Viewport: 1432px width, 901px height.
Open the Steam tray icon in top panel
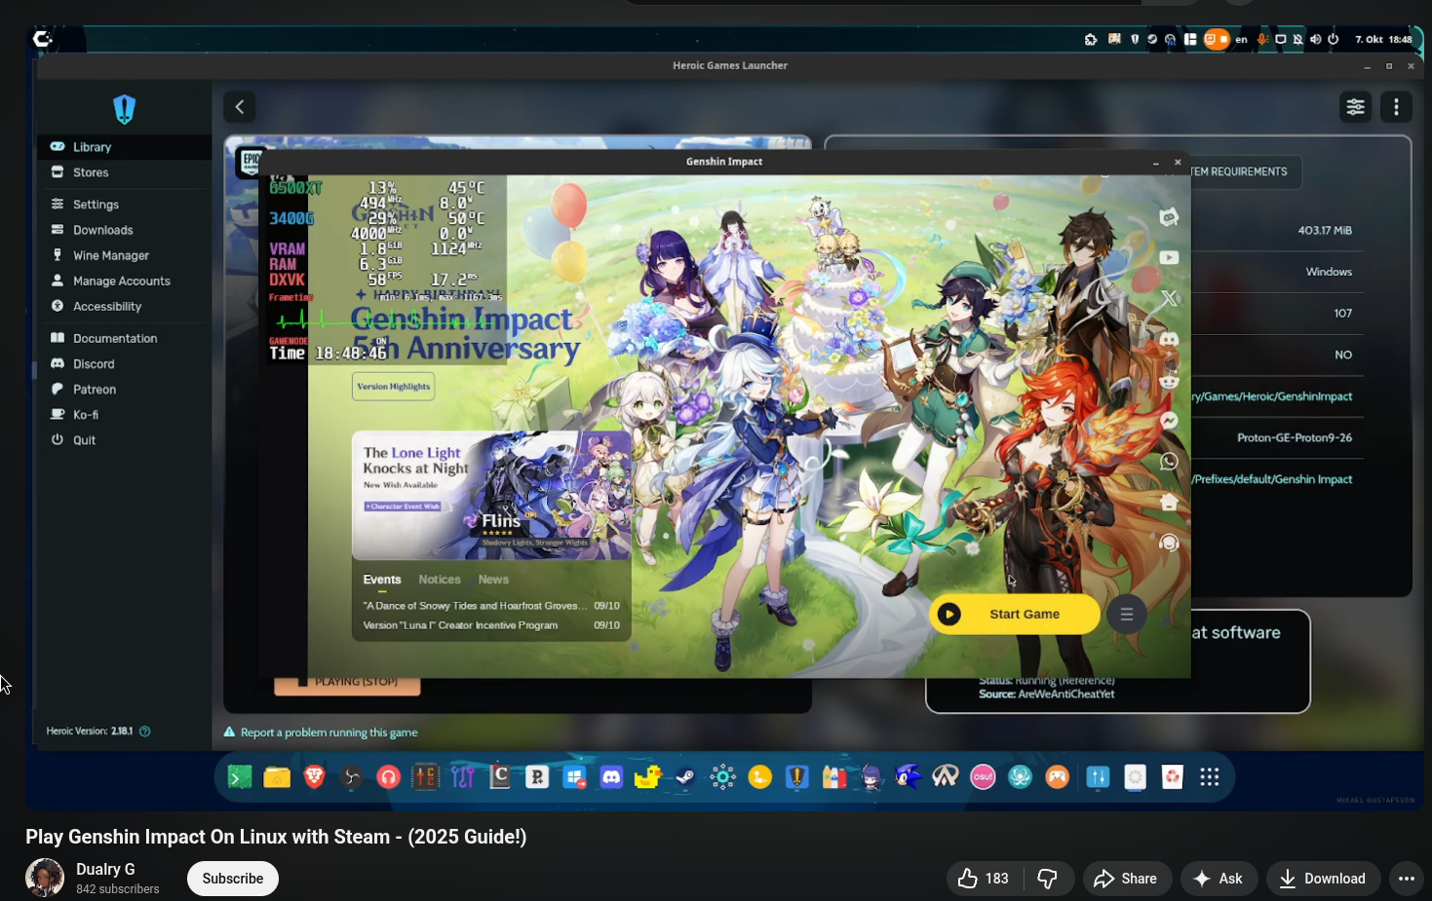click(1152, 40)
